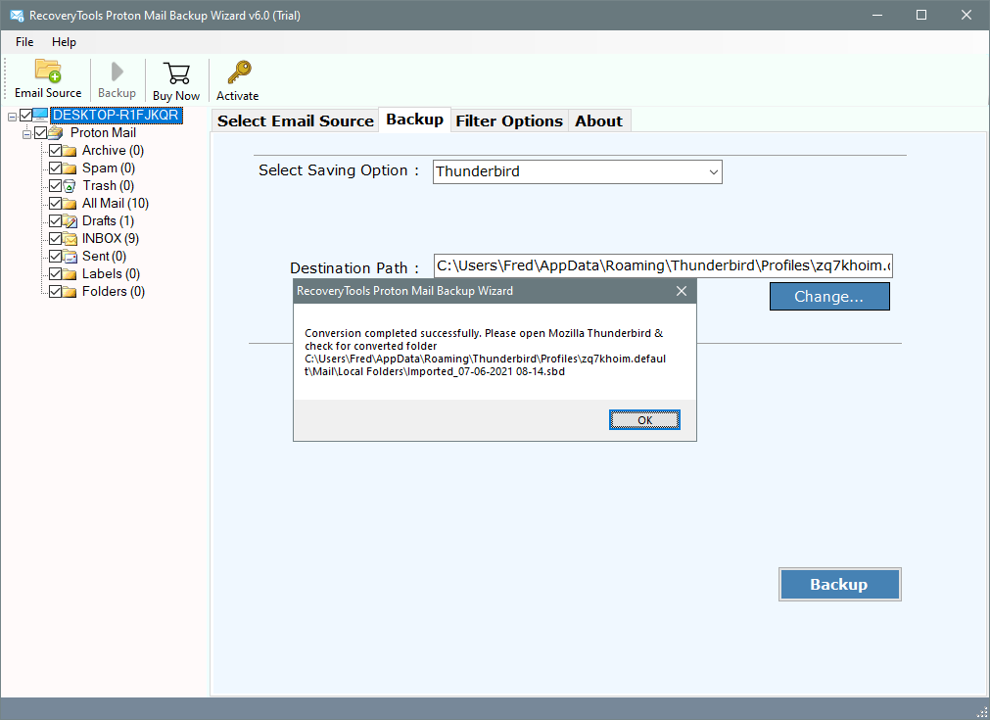Select the Sent (0) tree label

pyautogui.click(x=104, y=257)
